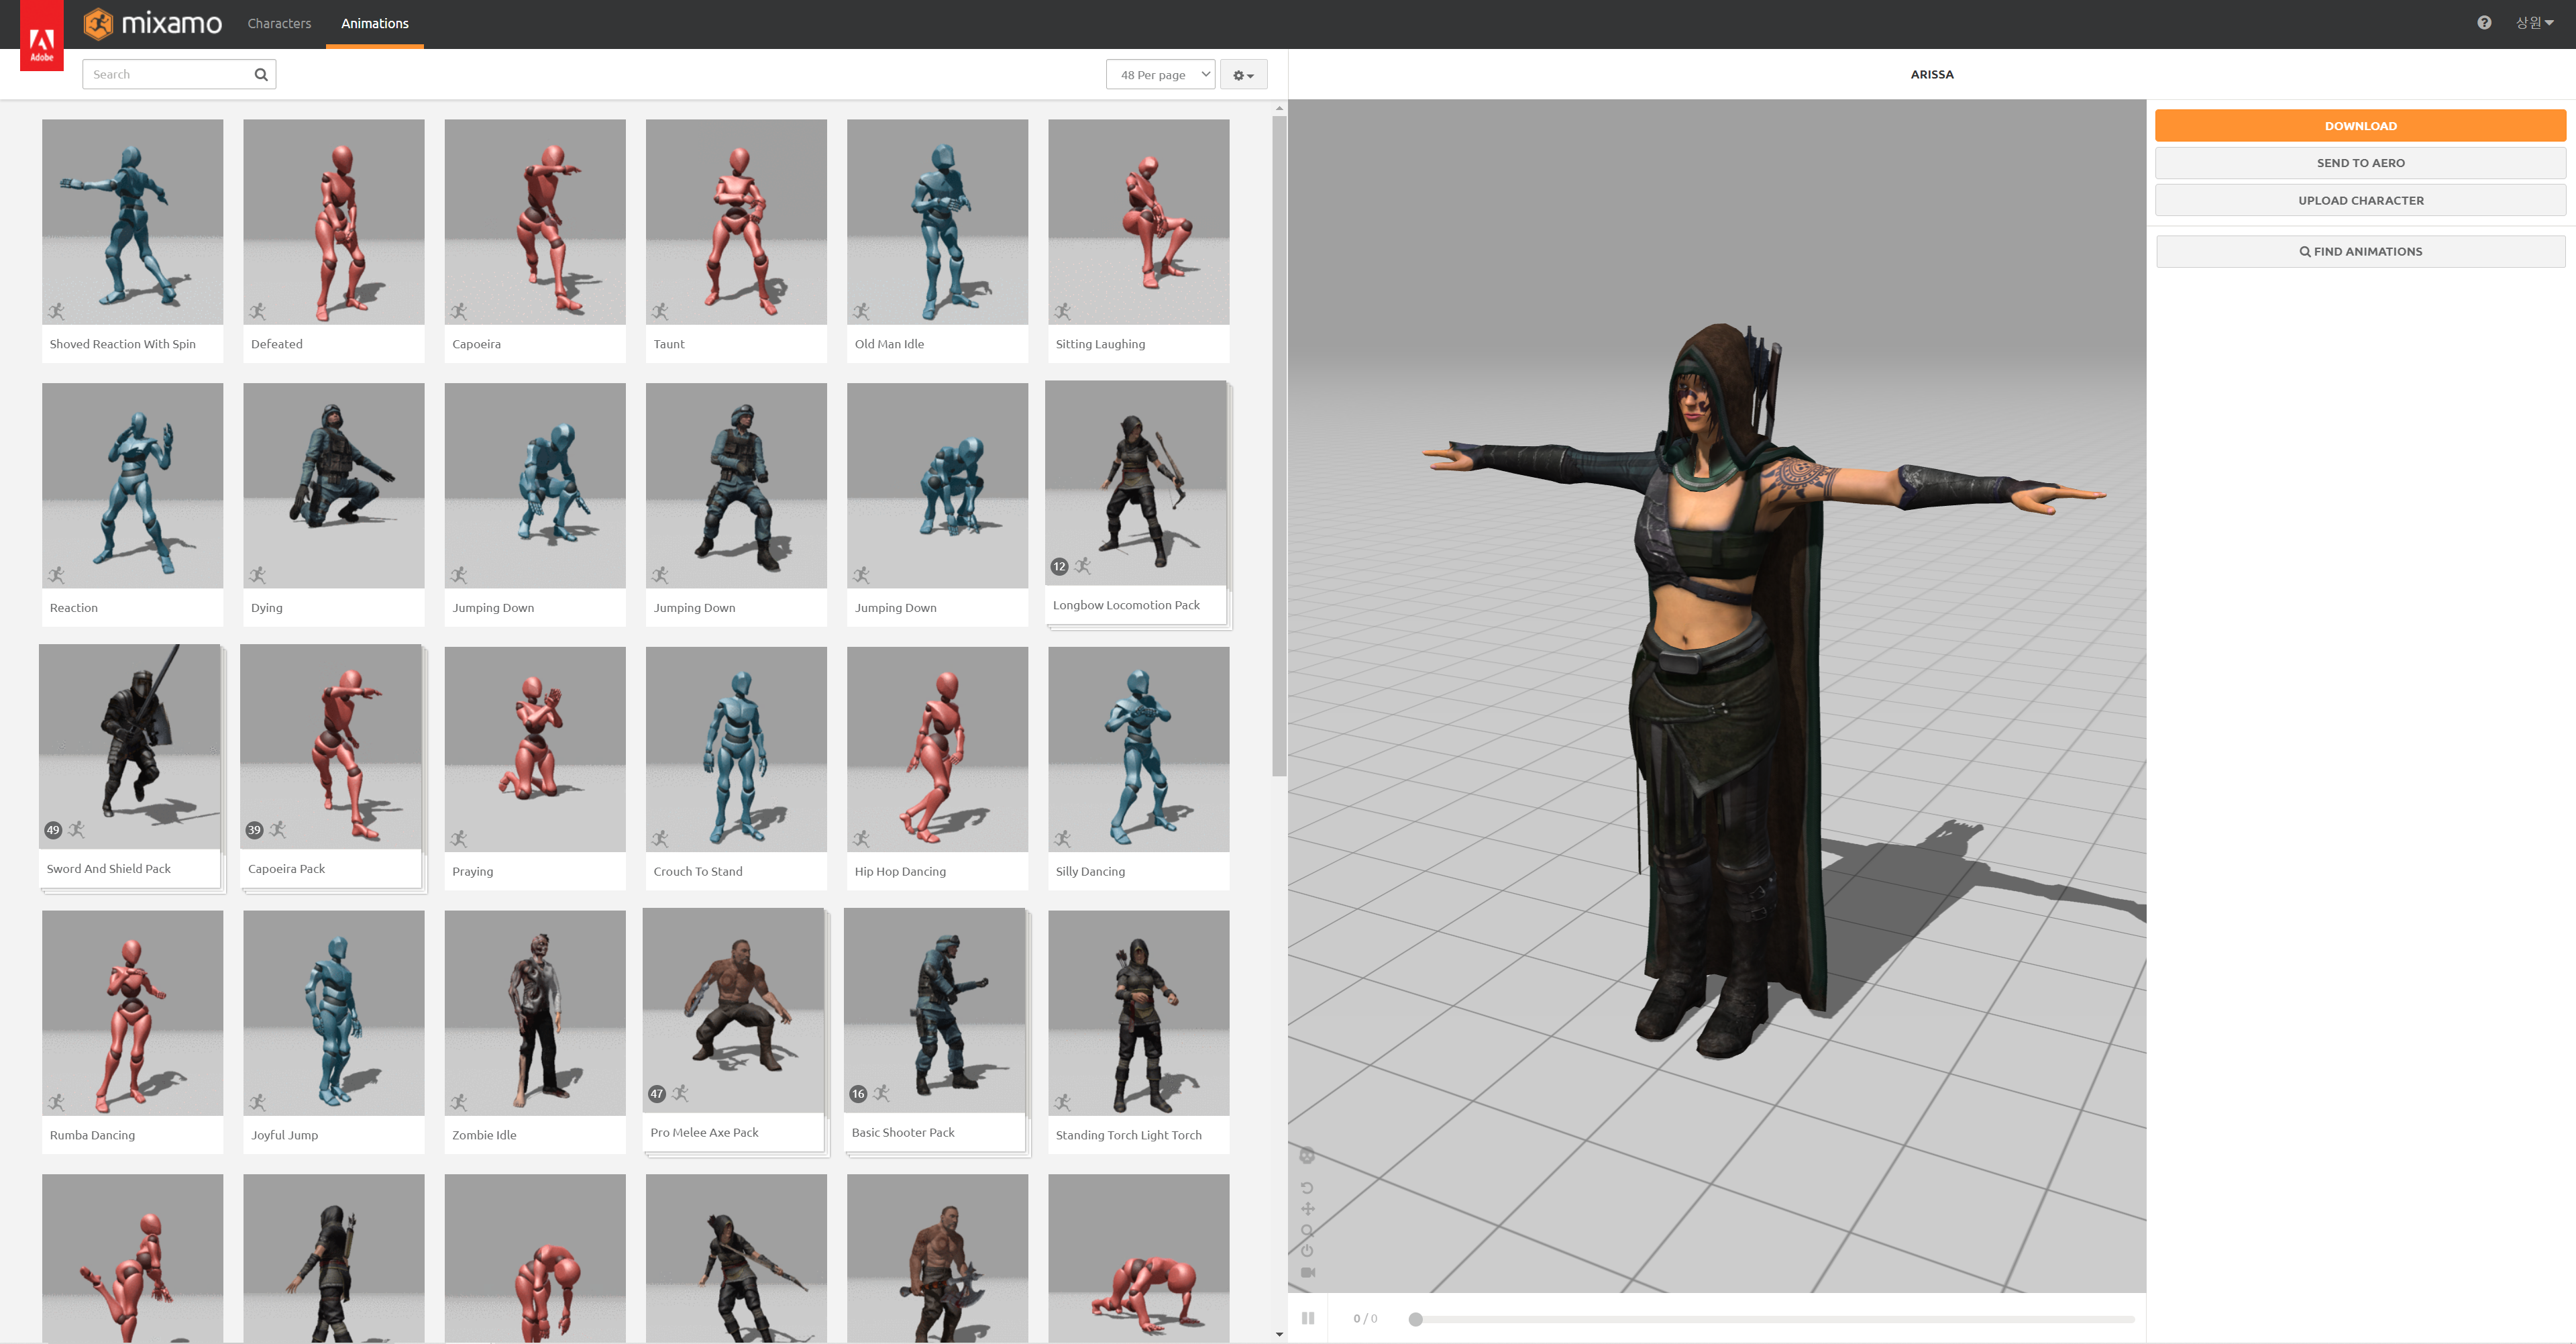Viewport: 2576px width, 1344px height.
Task: Choose the Old Man Idle animation
Action: coord(937,241)
